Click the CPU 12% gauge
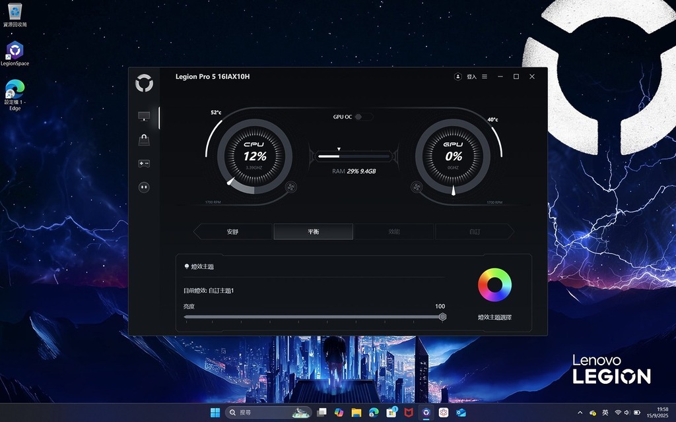Image resolution: width=676 pixels, height=422 pixels. click(x=255, y=156)
